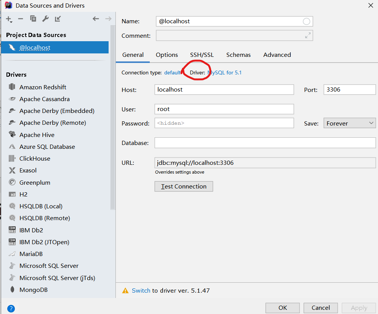Open the Schemas tab
The height and width of the screenshot is (314, 378).
click(x=239, y=55)
